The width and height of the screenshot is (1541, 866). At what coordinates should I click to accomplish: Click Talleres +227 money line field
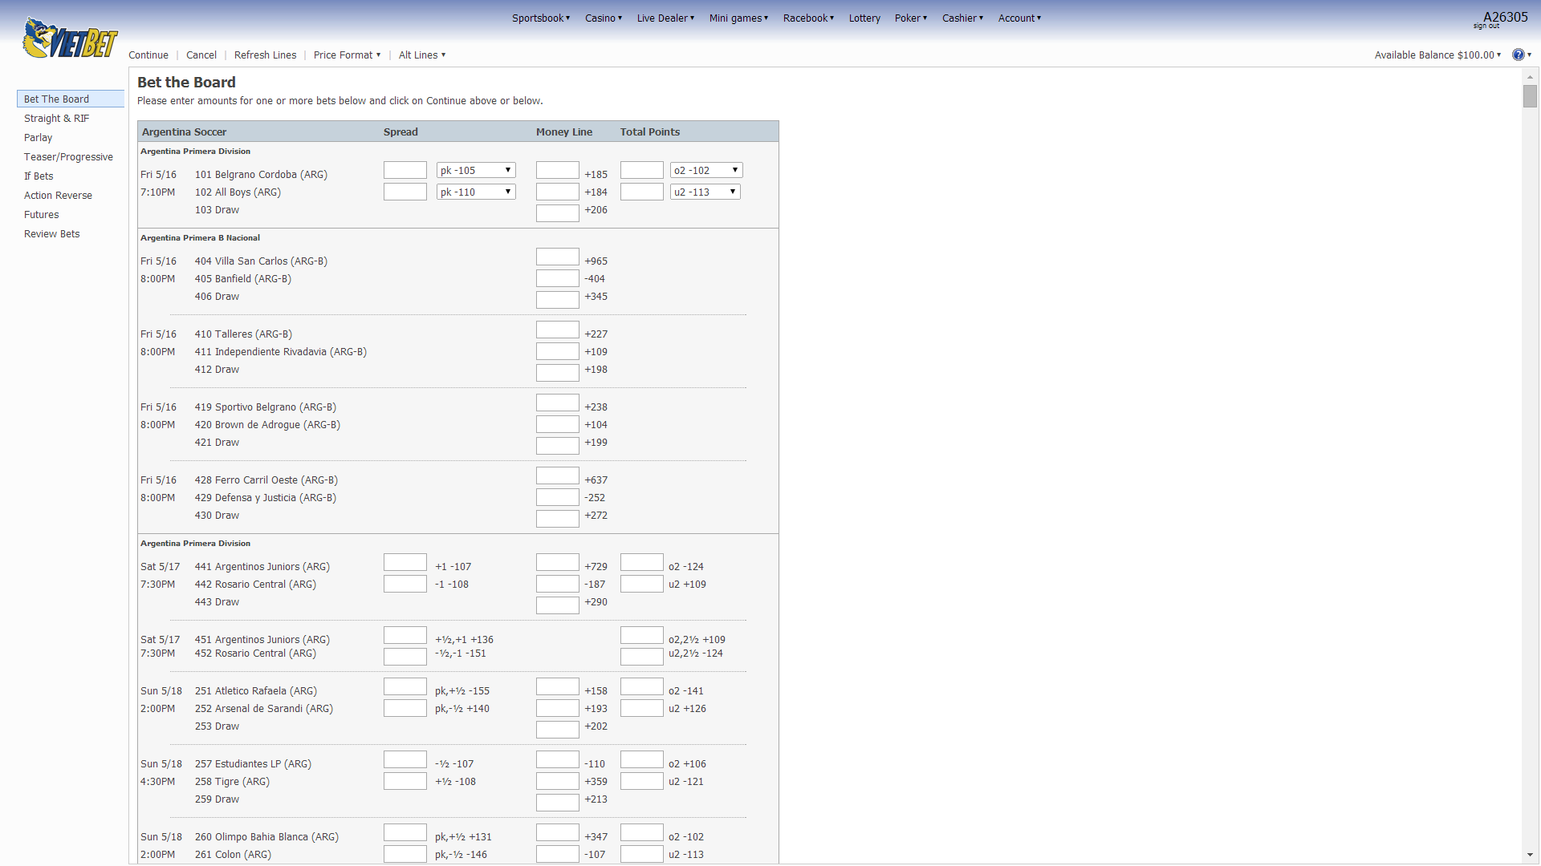click(x=558, y=330)
